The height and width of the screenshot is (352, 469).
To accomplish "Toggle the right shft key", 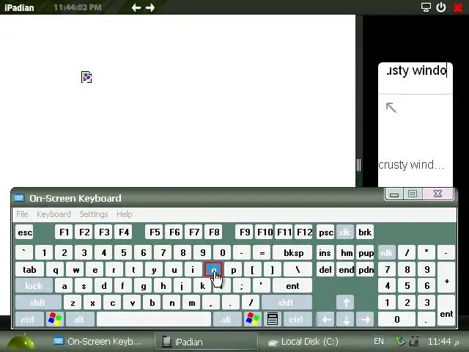I will 287,303.
